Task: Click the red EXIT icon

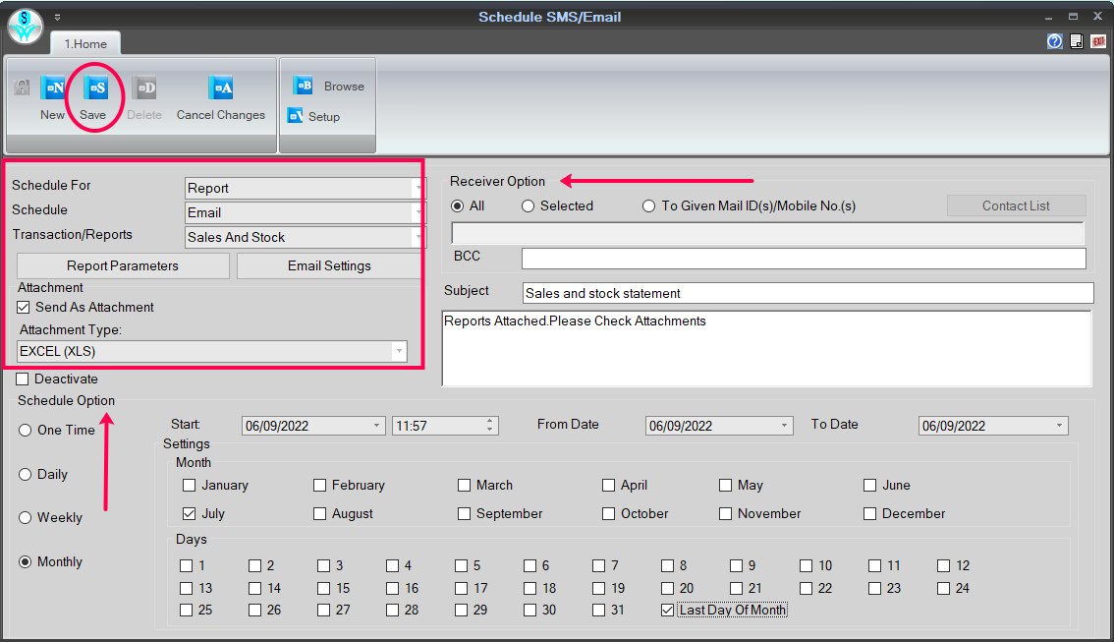Action: click(x=1098, y=41)
